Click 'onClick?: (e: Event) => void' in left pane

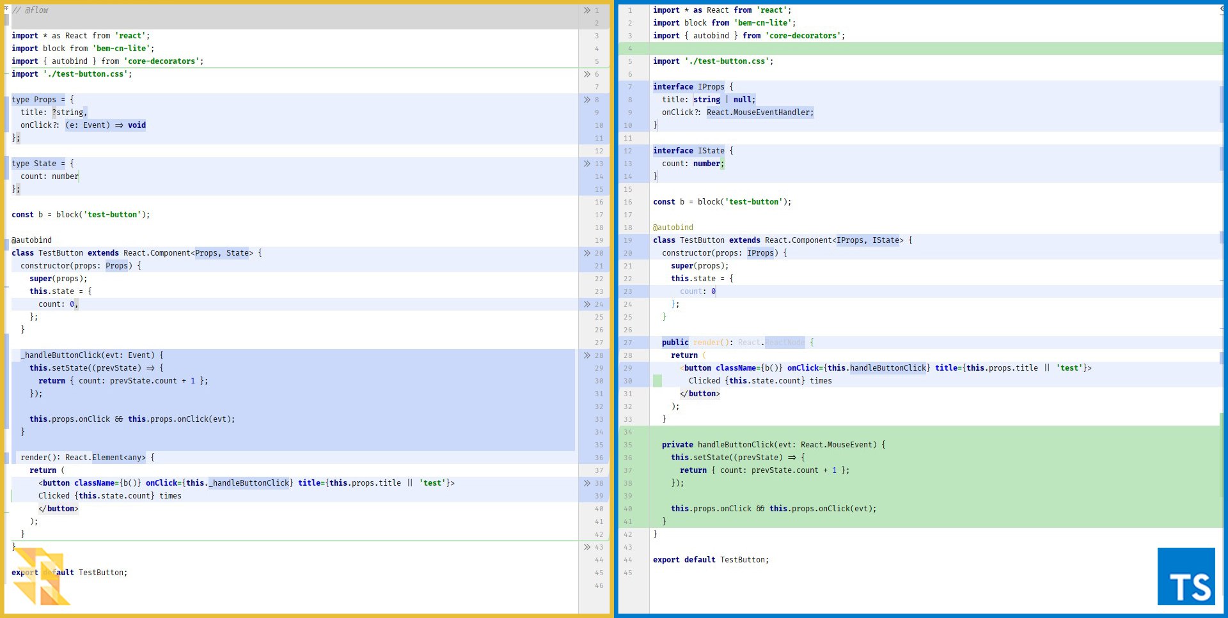pyautogui.click(x=83, y=125)
